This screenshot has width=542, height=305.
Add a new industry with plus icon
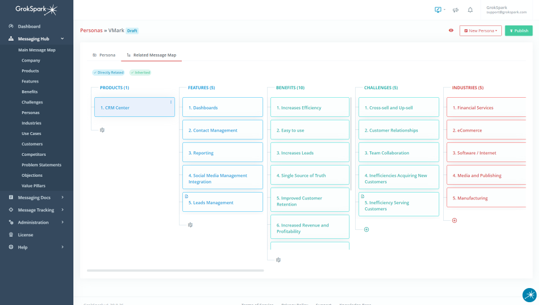tap(454, 220)
